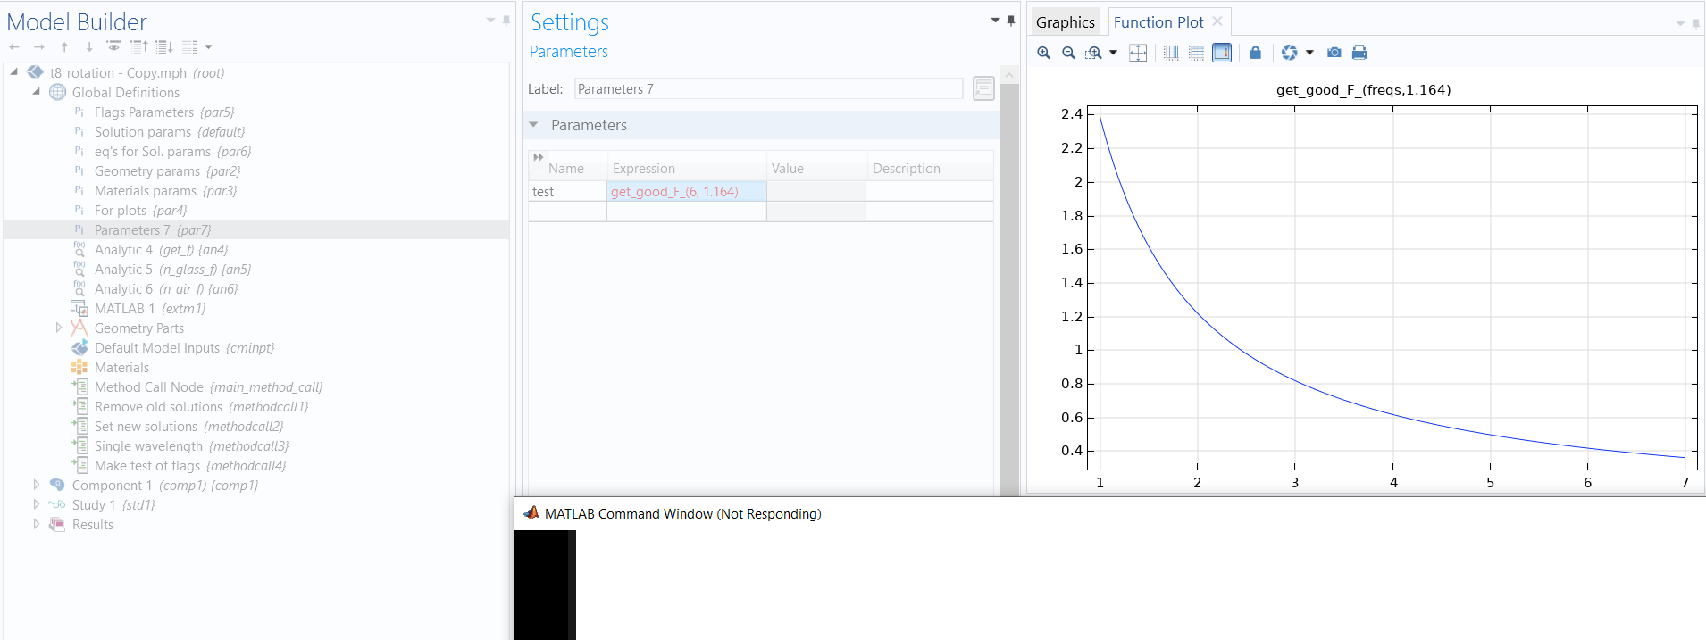This screenshot has height=640, width=1706.
Task: Expand the Component 1 tree node
Action: 37,485
